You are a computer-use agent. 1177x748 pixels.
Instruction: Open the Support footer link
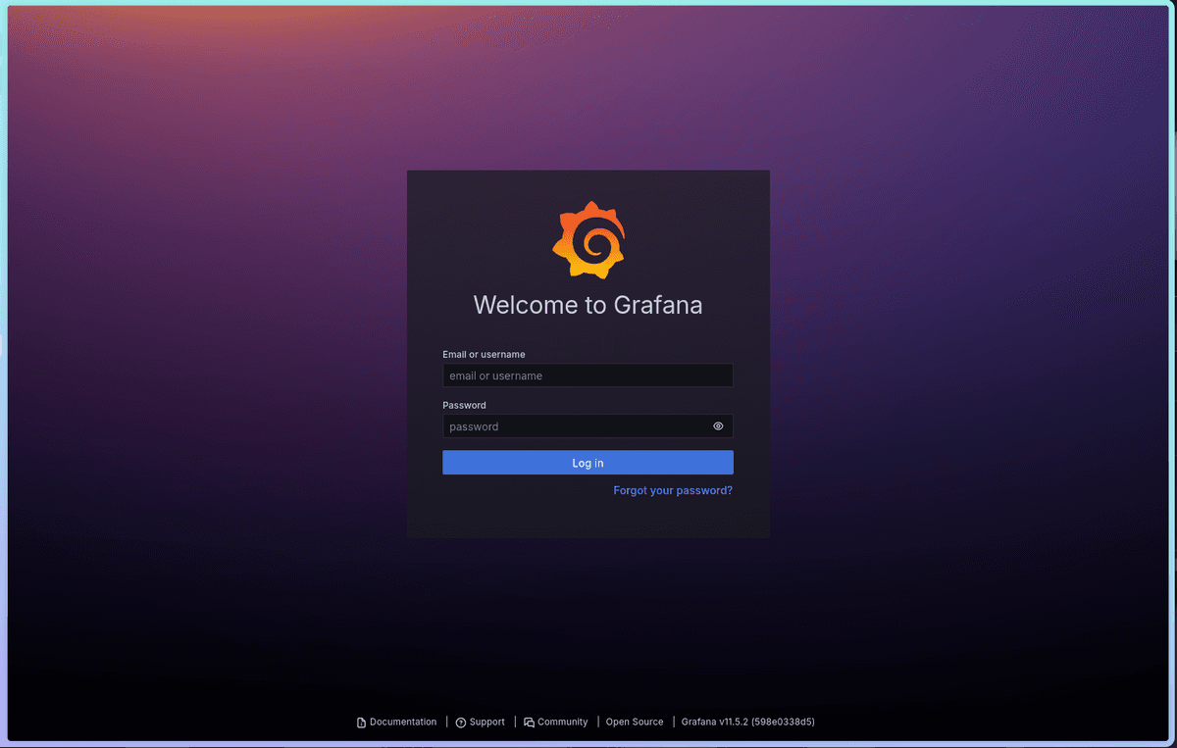click(480, 722)
